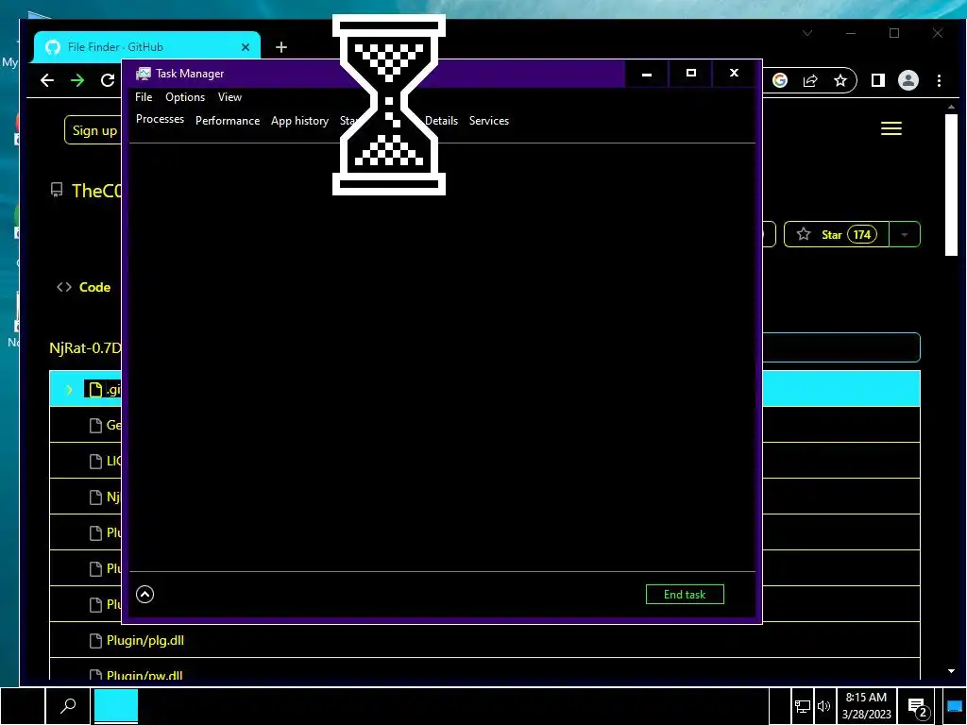Reload the GitHub page
The image size is (967, 725).
tap(108, 80)
